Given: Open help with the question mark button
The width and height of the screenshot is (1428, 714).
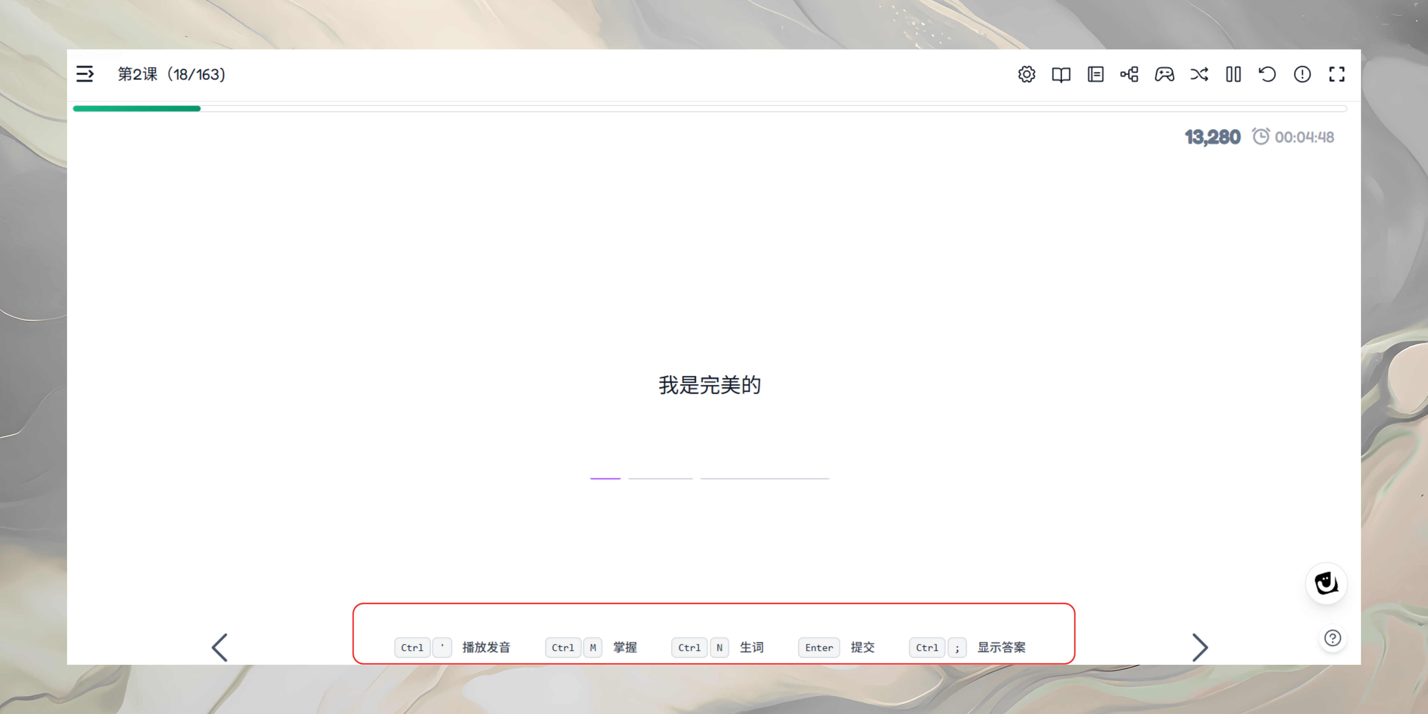Looking at the screenshot, I should [1332, 638].
